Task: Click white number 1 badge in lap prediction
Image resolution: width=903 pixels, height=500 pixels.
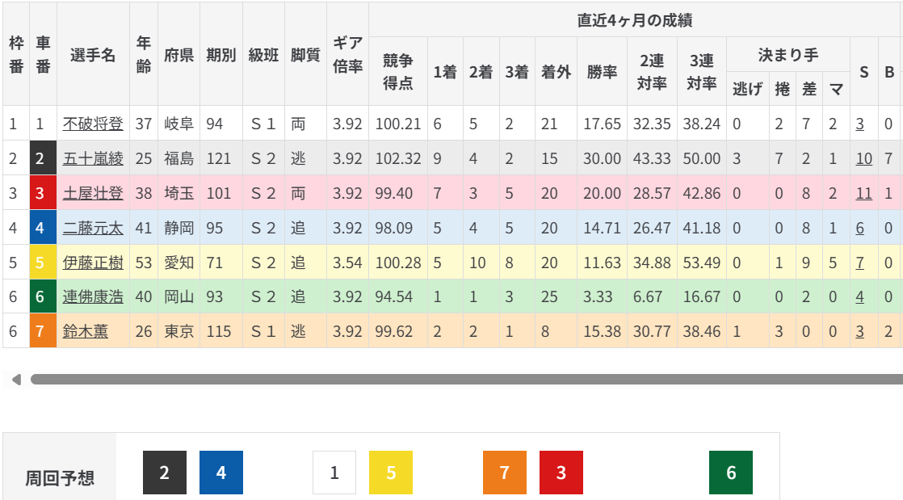Action: point(334,473)
